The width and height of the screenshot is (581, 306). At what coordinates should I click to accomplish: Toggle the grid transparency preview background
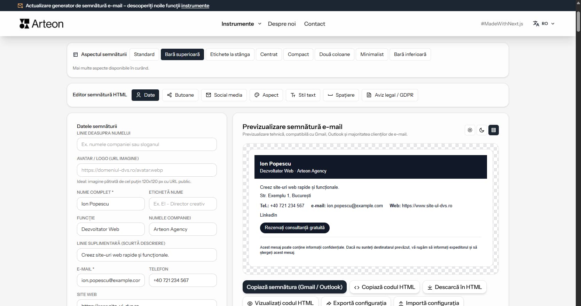click(x=494, y=130)
